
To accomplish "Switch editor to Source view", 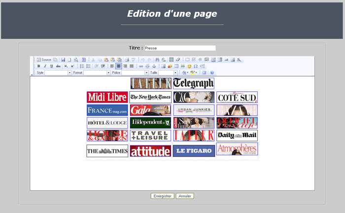I will [44, 60].
